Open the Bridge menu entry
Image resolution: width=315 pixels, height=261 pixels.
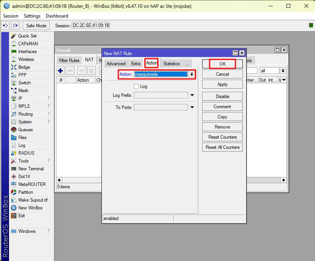coord(24,67)
